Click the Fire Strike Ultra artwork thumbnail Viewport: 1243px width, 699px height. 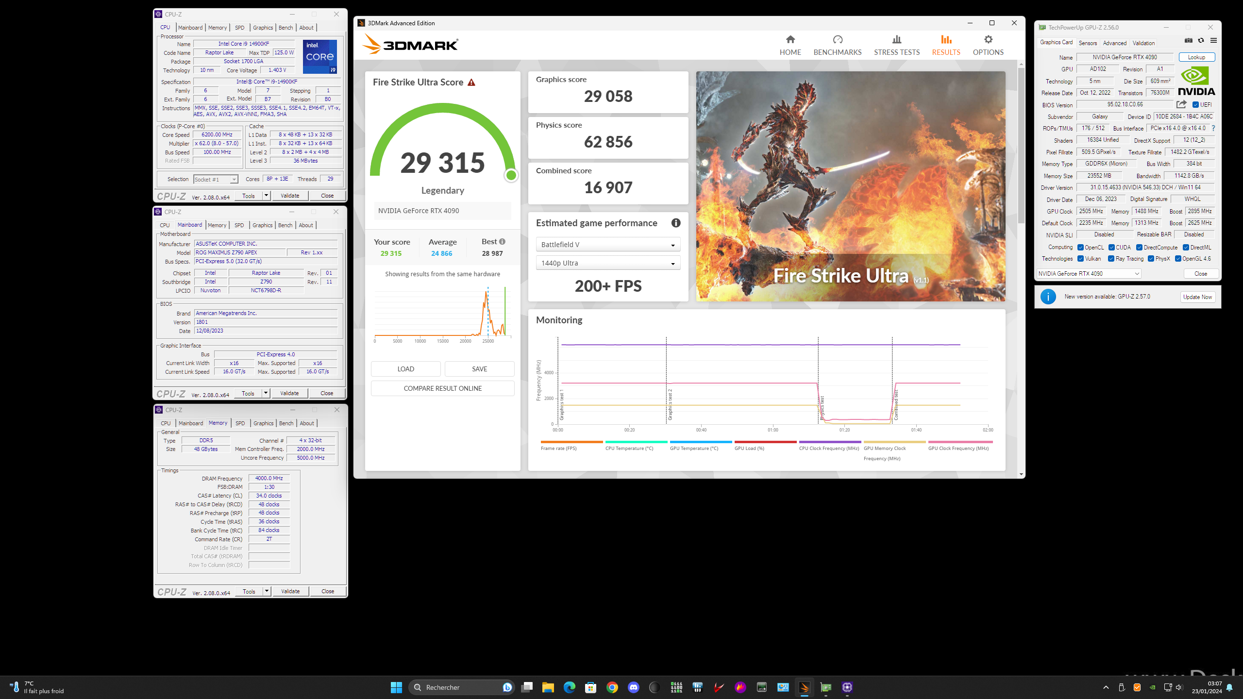click(851, 186)
